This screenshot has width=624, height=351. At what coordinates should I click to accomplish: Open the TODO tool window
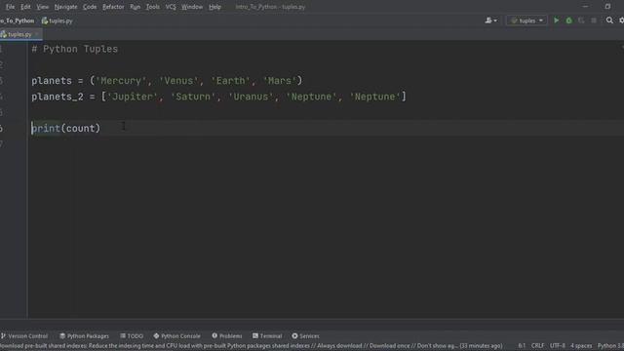(132, 335)
